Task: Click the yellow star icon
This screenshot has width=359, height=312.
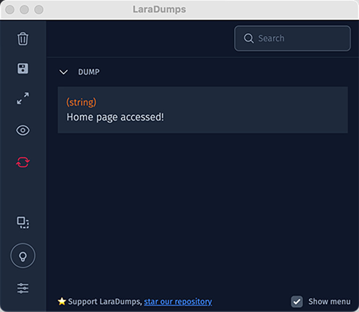Action: coord(62,301)
